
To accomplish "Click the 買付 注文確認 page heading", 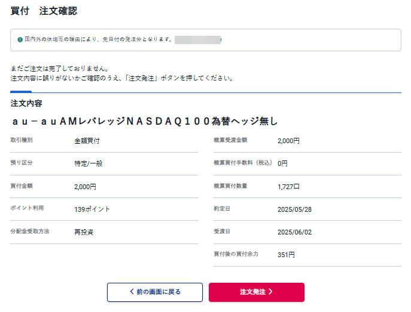I will [x=44, y=11].
